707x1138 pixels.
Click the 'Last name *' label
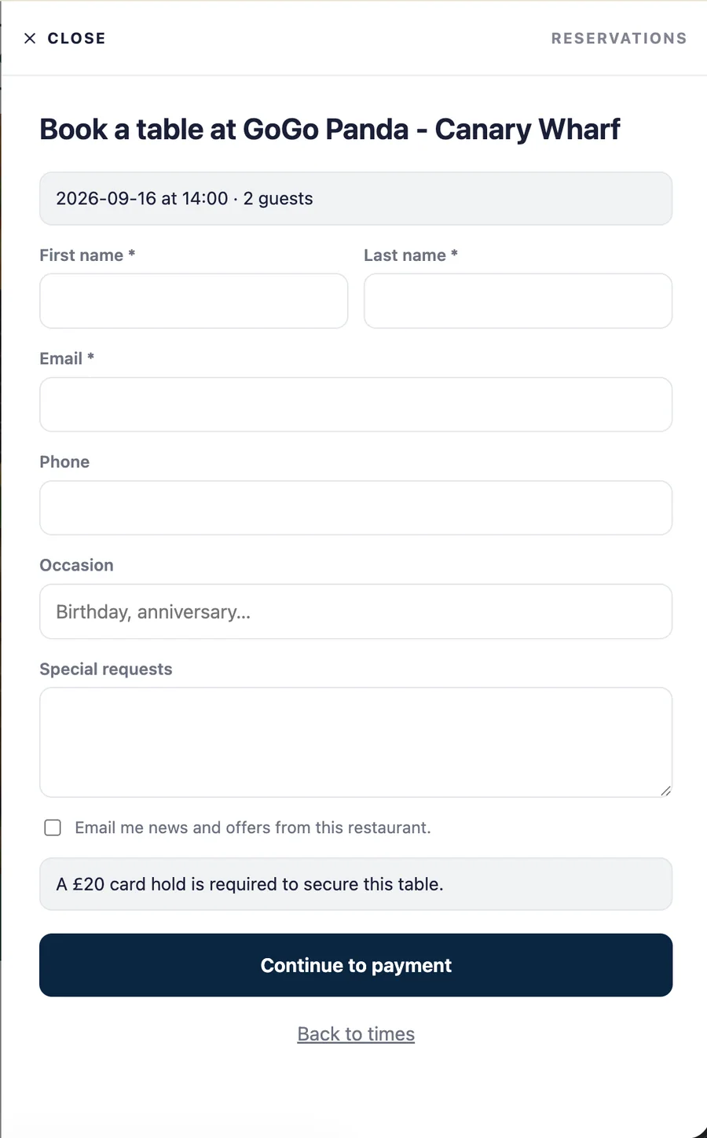tap(411, 255)
